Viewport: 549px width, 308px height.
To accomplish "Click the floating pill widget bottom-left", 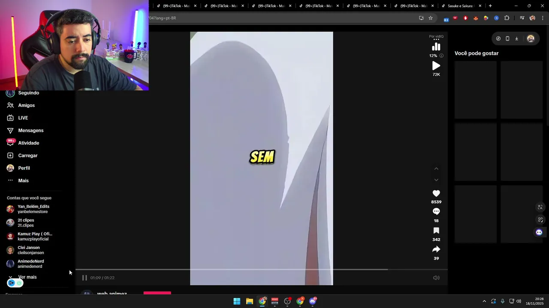I will (x=15, y=283).
